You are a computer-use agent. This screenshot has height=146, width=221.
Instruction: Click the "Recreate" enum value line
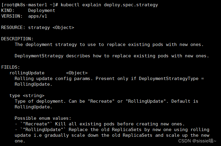[100, 124]
